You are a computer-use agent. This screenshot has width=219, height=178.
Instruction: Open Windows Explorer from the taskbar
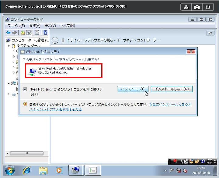pos(43,170)
